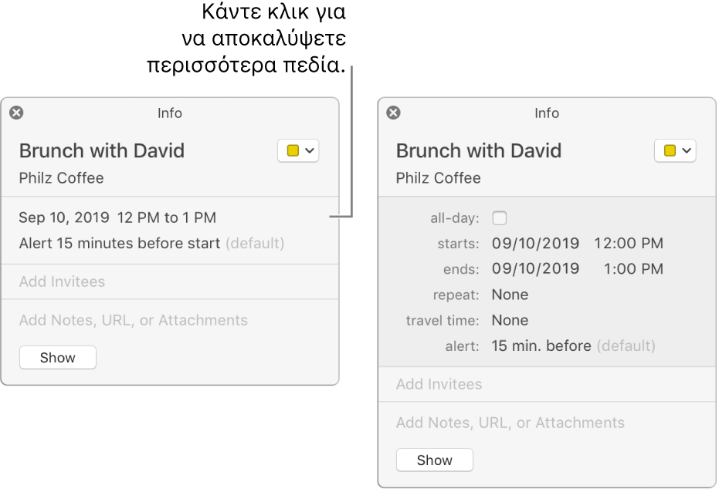This screenshot has width=719, height=492.
Task: Expand date line Sep 10, 2019 12 PM to 1 PM
Action: pos(117,217)
